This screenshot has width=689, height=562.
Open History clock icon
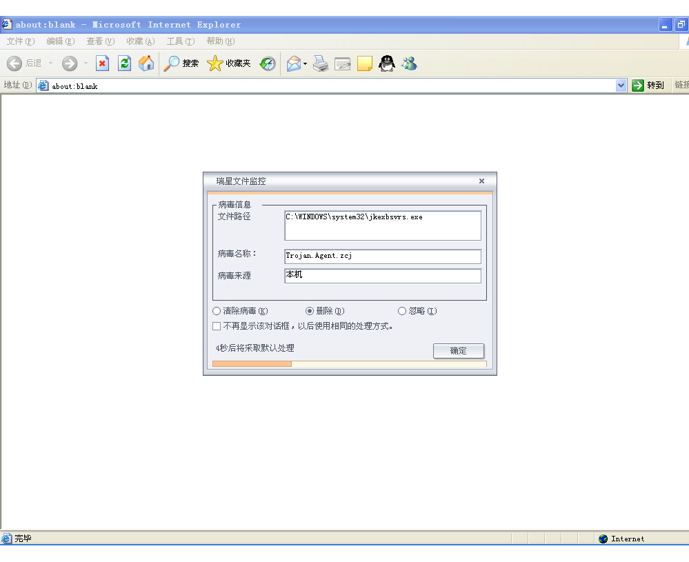click(267, 63)
